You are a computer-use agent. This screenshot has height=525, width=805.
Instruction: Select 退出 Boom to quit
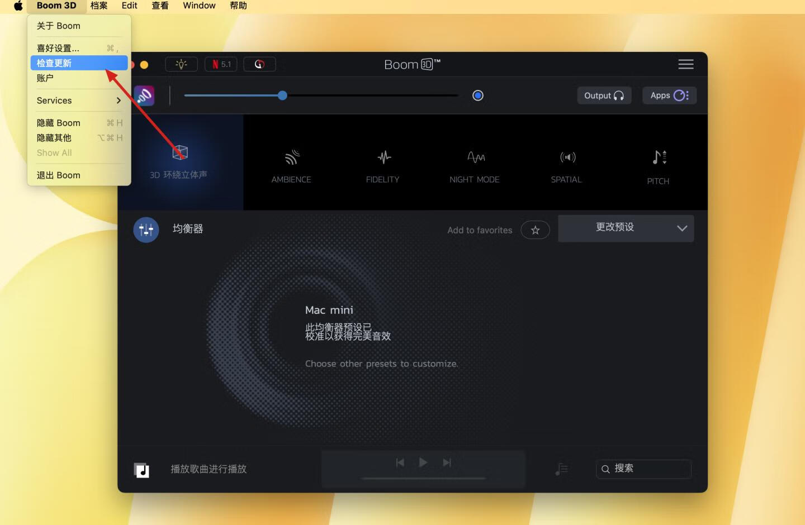pyautogui.click(x=79, y=175)
